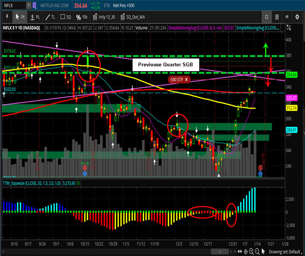Open the NFLX symbol dropdown
This screenshot has height=256, width=305.
coord(29,5)
